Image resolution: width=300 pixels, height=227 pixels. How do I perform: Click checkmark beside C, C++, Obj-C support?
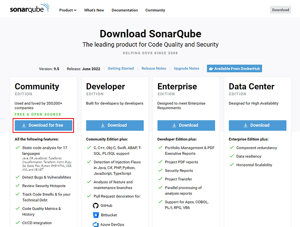[89, 148]
